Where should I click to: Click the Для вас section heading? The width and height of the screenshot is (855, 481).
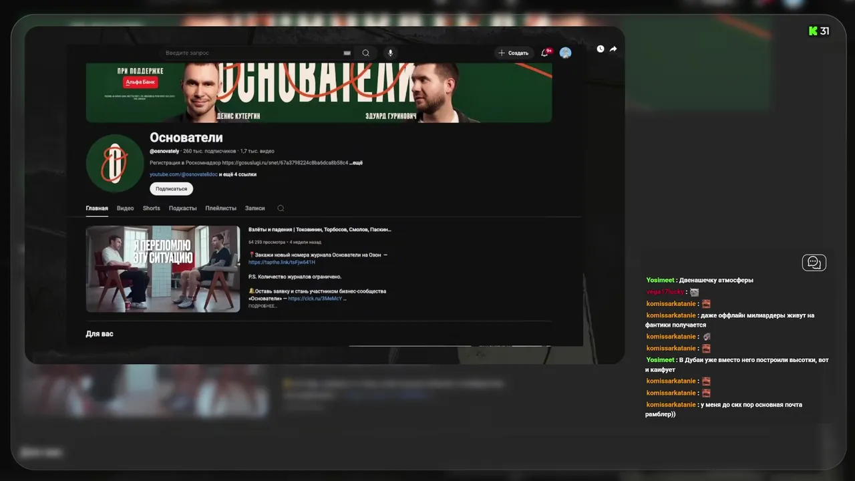[100, 333]
